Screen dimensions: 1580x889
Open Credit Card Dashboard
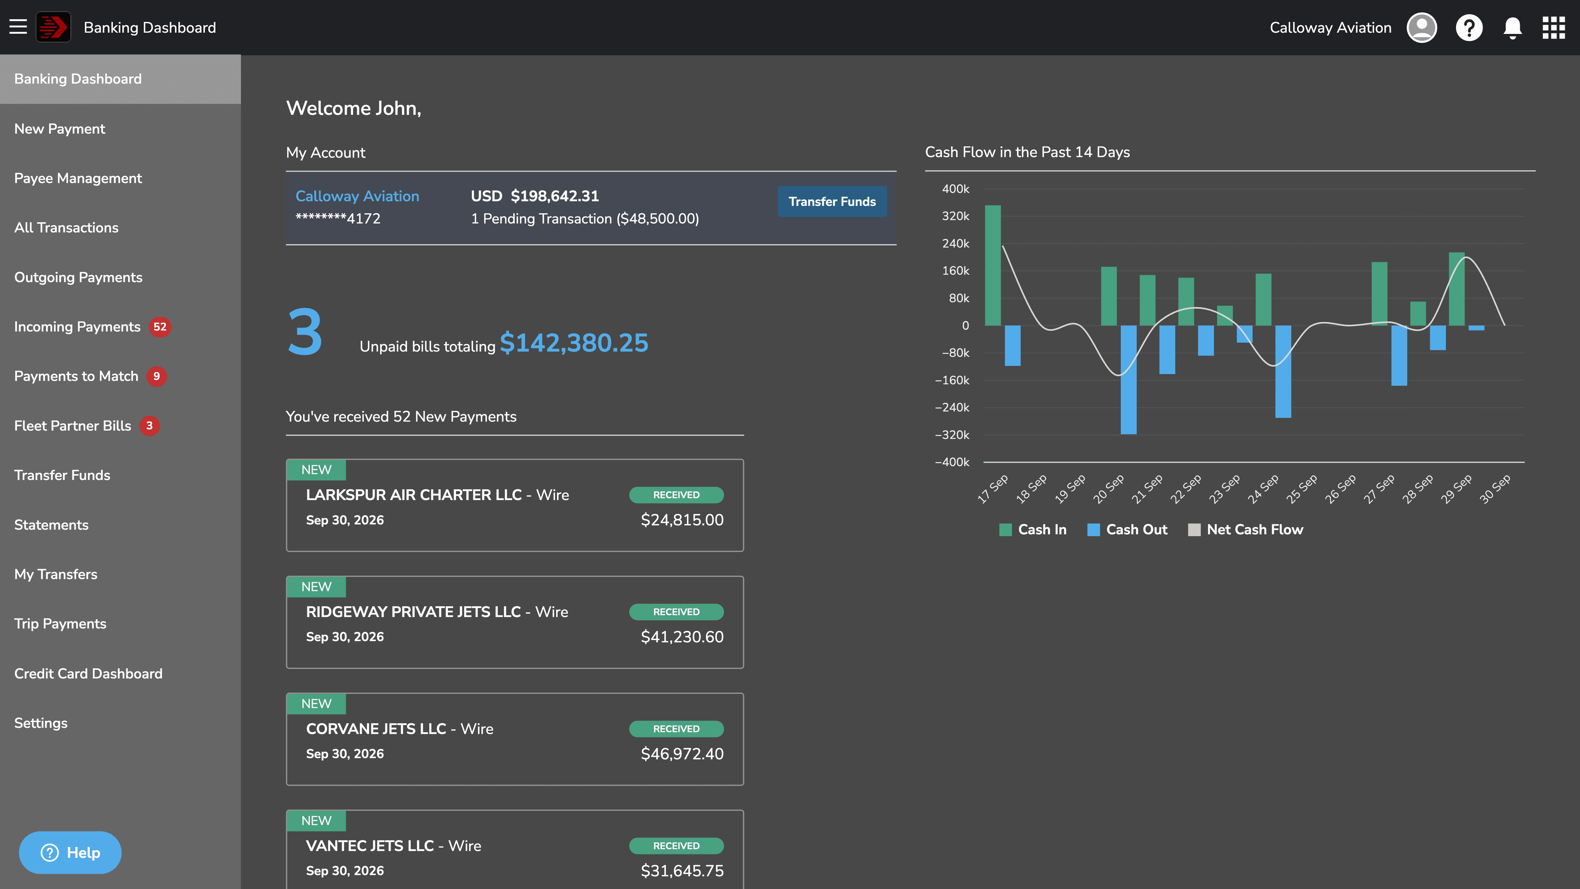pyautogui.click(x=120, y=673)
